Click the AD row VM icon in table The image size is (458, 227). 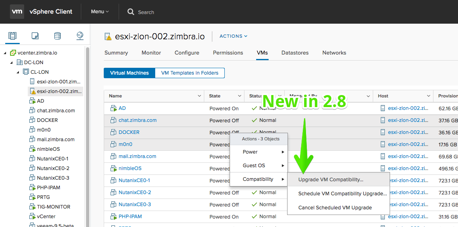tap(114, 108)
